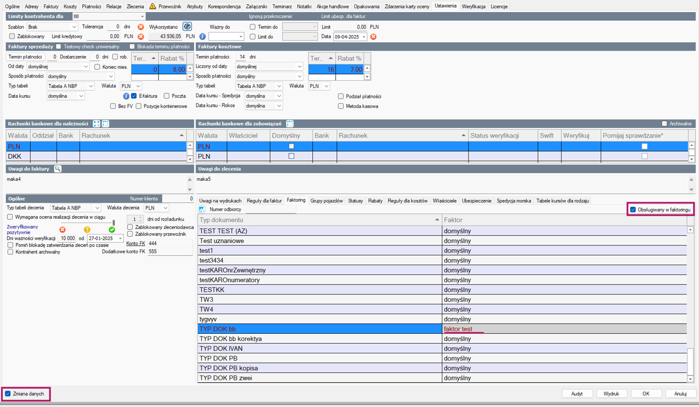Set verification status to yellow question mark
699x407 pixels.
87,230
